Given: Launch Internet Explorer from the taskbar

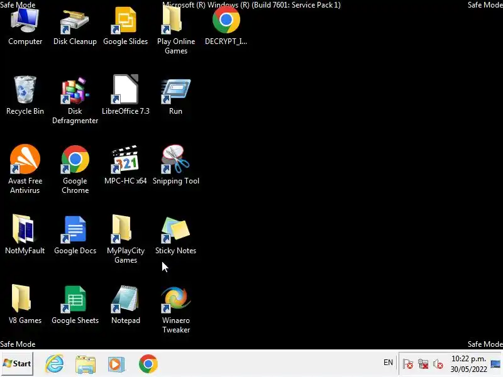Looking at the screenshot, I should (x=55, y=364).
